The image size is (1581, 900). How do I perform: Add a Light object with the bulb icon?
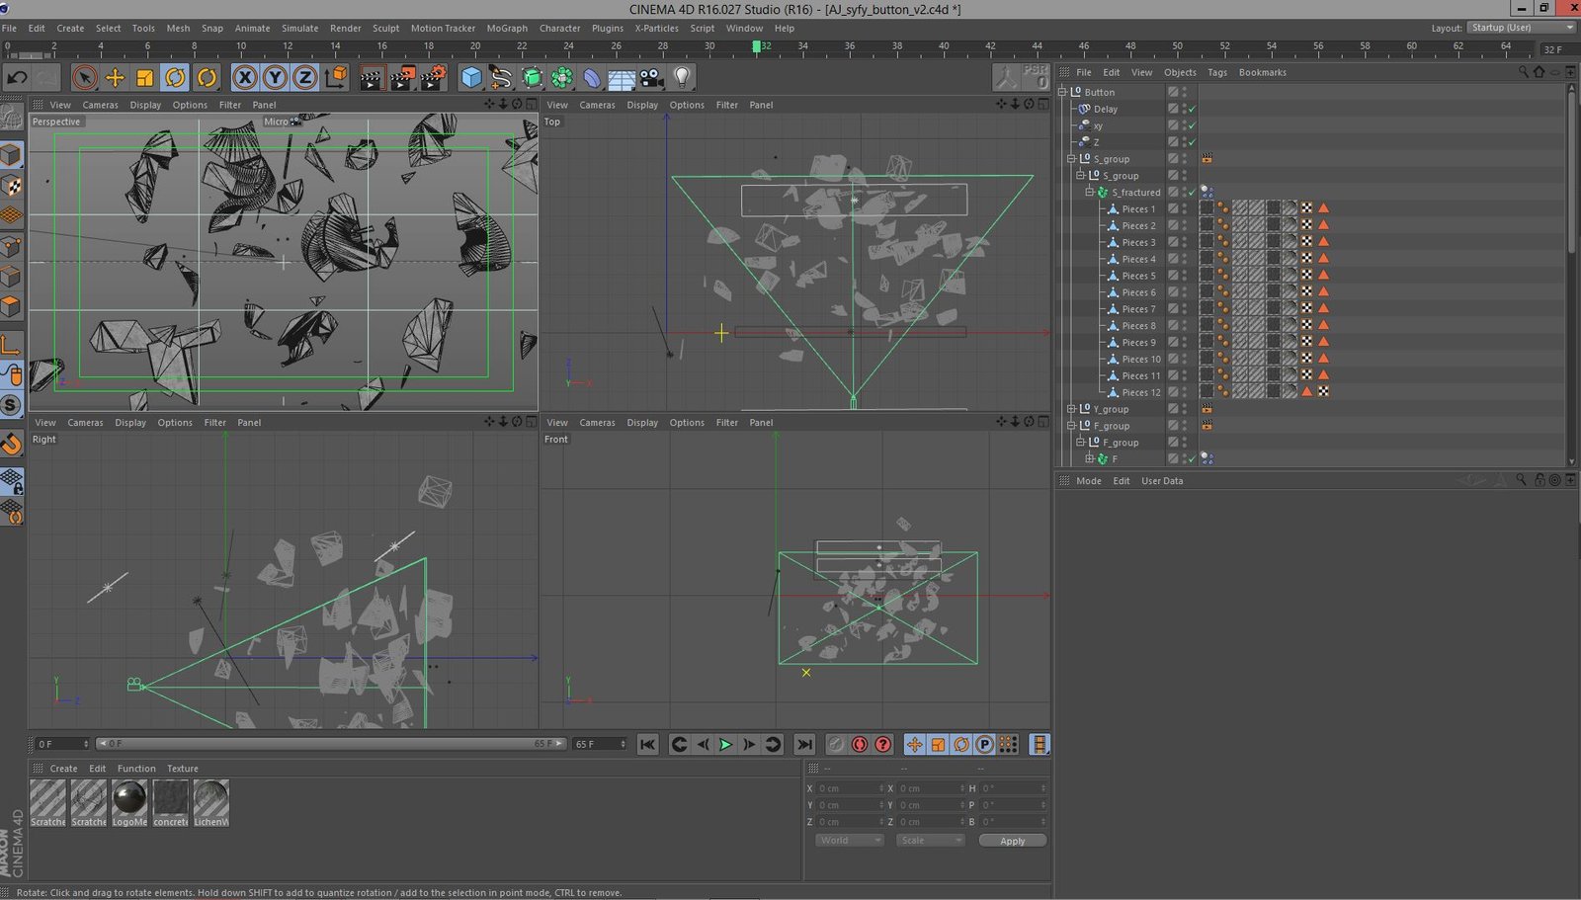[x=682, y=77]
